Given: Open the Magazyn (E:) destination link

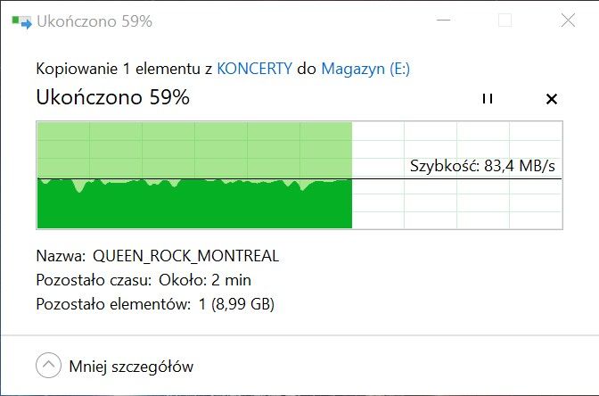Looking at the screenshot, I should click(x=365, y=69).
